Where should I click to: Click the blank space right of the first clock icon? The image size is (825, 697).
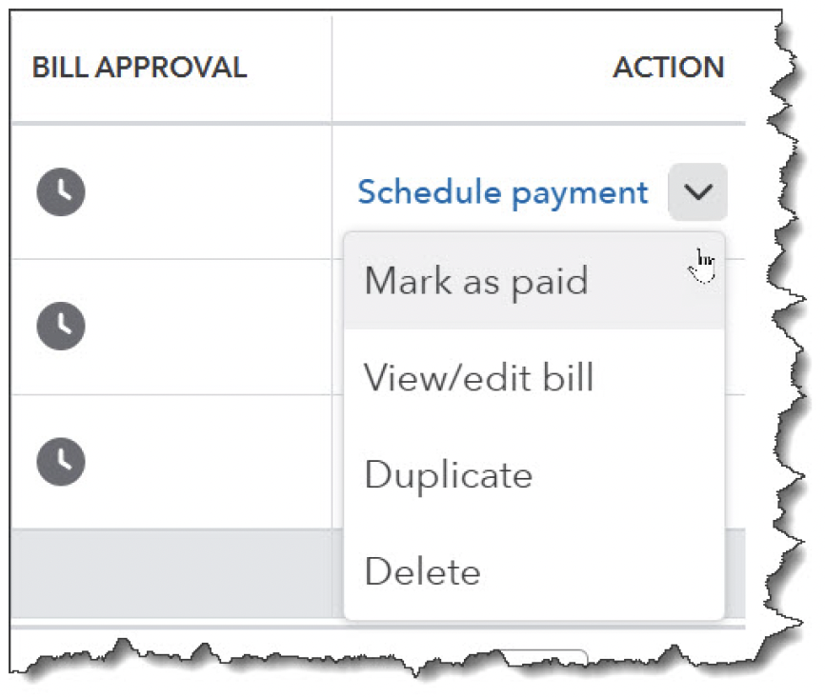point(210,192)
